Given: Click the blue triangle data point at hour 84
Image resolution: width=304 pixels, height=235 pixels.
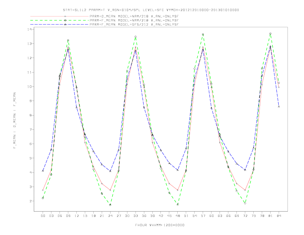Looking at the screenshot, I should tap(279, 106).
